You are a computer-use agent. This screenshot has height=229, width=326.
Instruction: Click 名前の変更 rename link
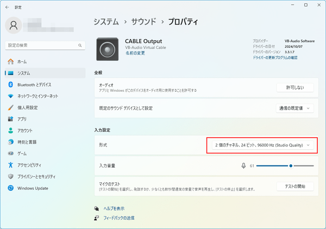[135, 53]
